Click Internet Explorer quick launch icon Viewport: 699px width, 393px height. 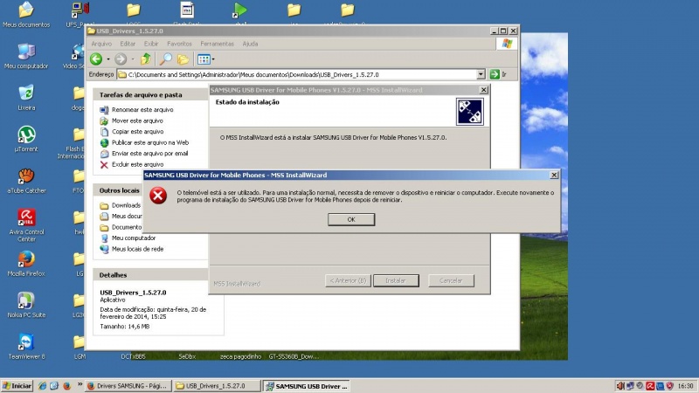[42, 386]
